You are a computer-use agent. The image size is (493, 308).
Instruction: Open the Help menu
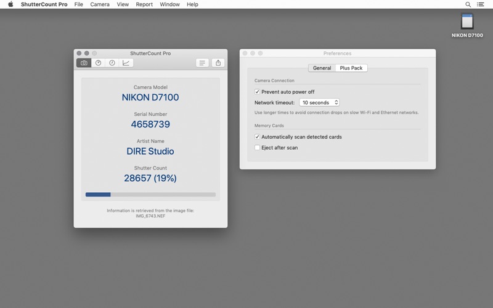click(x=192, y=4)
